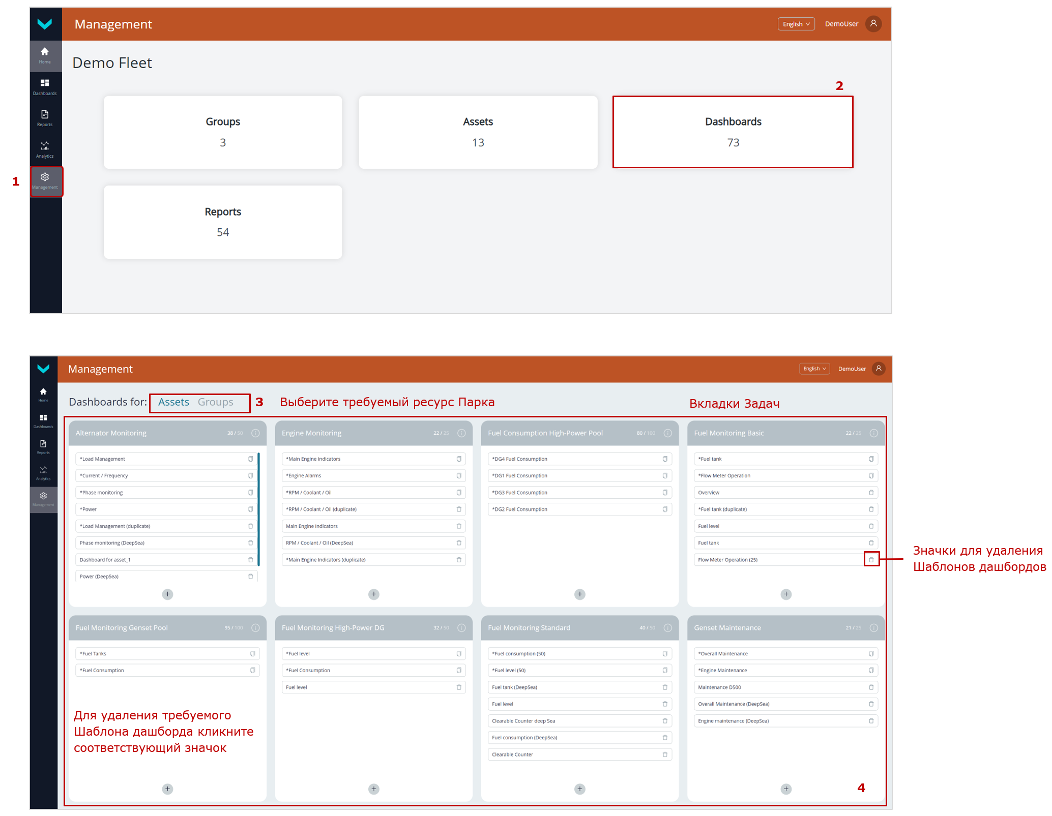Open info icon on Genset Maintenance card
Viewport: 1052px width, 816px height.
click(873, 628)
